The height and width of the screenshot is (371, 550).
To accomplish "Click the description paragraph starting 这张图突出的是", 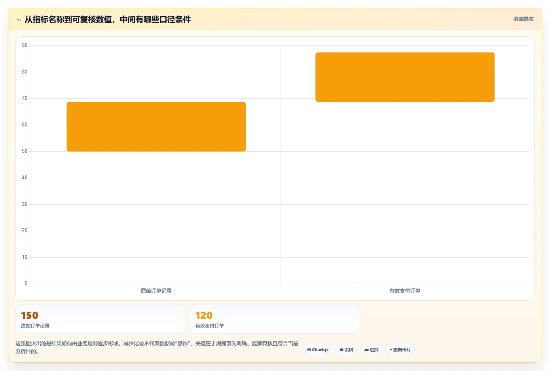I will point(157,347).
